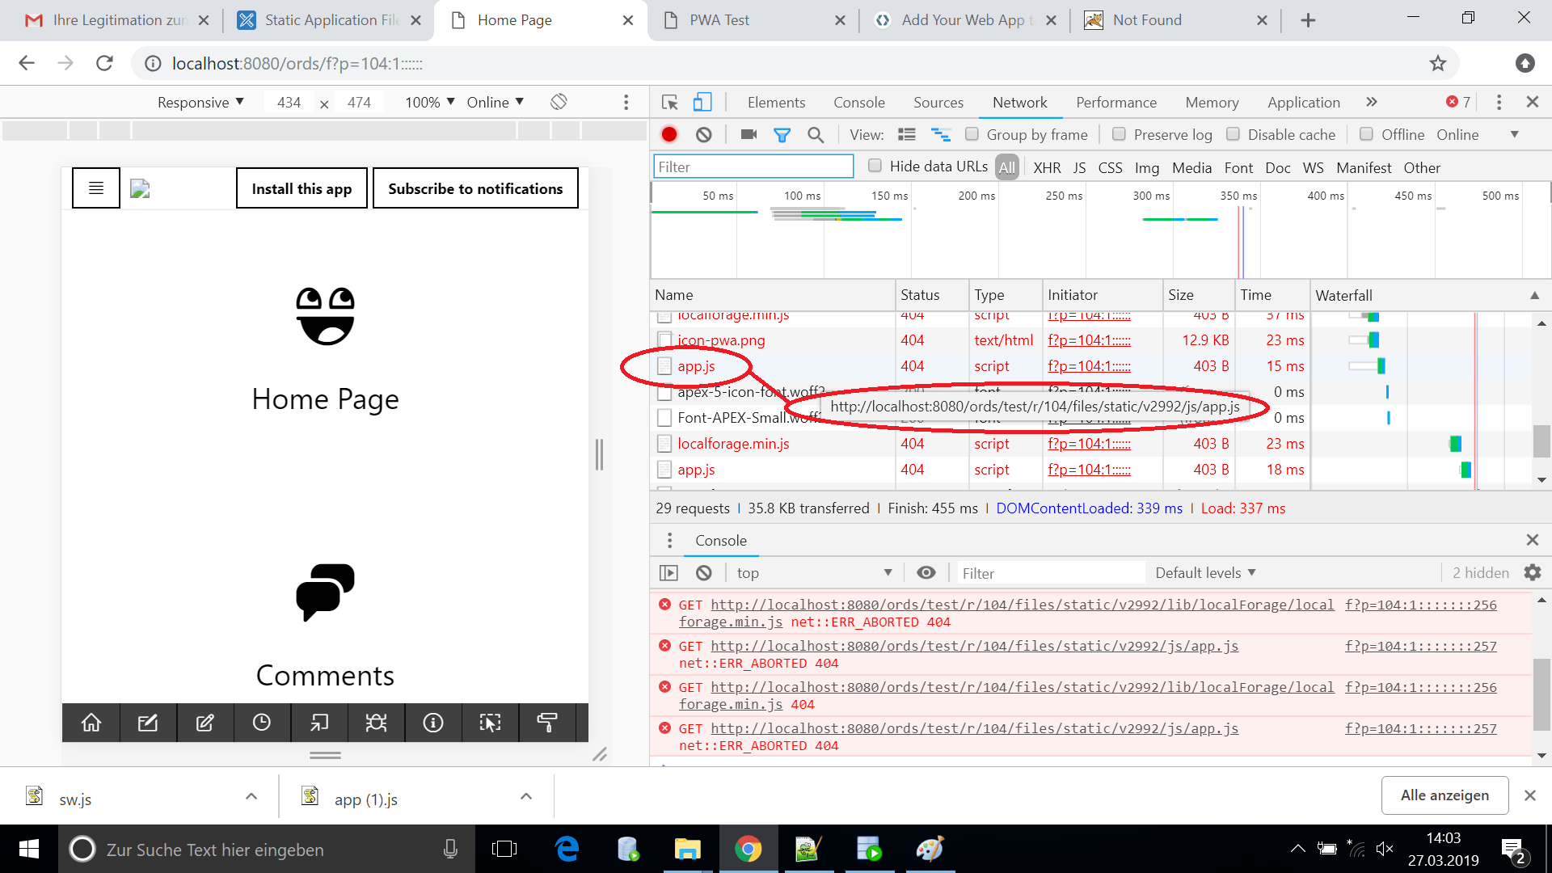Expand the Default levels dropdown

pos(1205,573)
